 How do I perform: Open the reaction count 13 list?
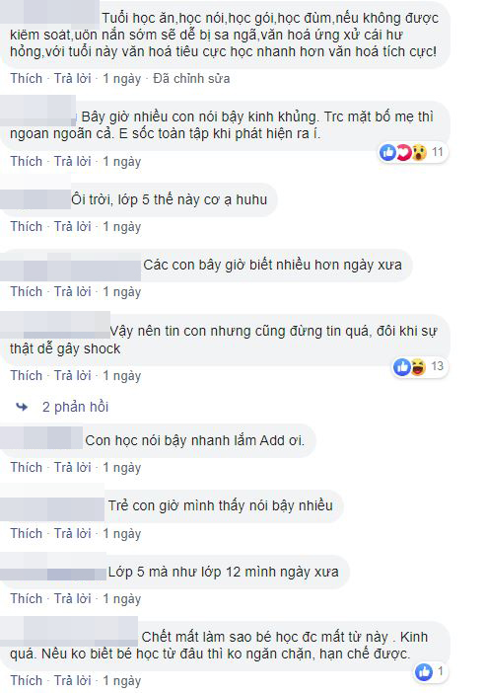point(437,366)
